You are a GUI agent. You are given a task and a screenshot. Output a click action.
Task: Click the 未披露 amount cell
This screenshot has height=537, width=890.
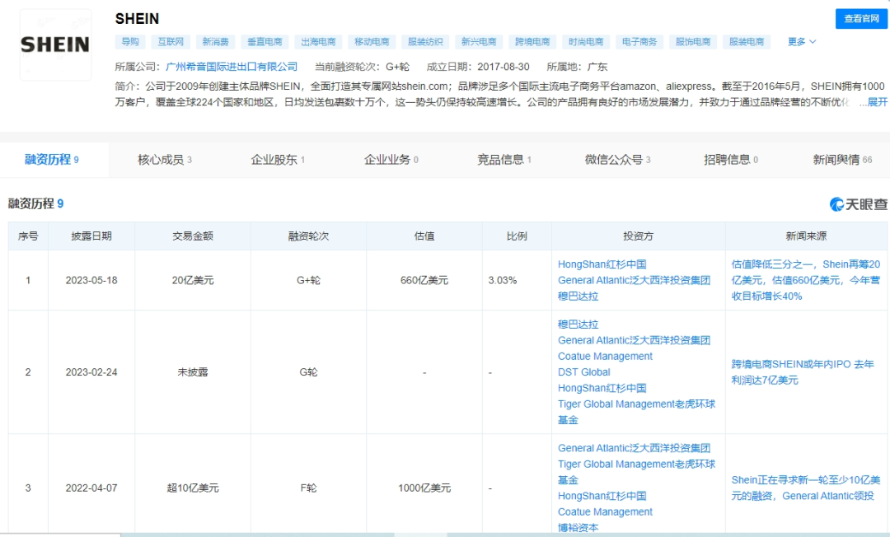pyautogui.click(x=192, y=372)
